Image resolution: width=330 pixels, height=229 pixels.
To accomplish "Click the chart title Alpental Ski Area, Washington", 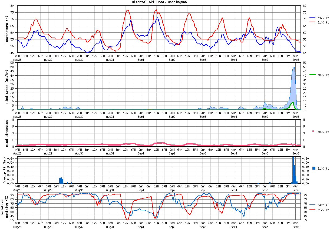I will pos(159,2).
